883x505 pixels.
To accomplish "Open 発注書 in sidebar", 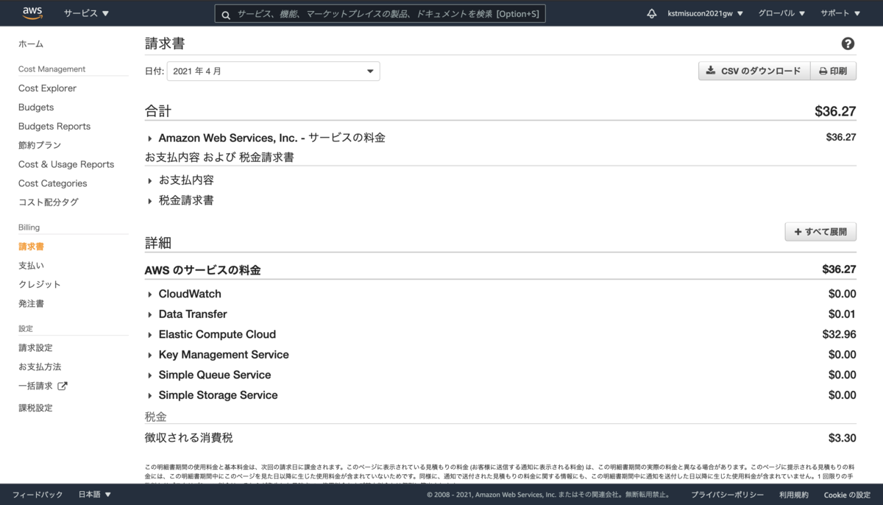I will click(x=31, y=303).
